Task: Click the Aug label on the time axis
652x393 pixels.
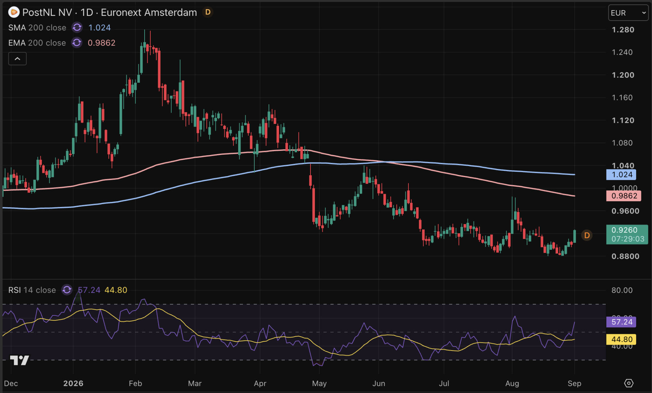Action: pyautogui.click(x=512, y=384)
